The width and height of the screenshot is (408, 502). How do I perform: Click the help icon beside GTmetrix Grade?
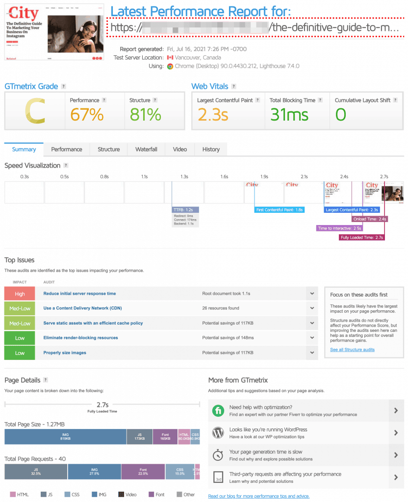click(x=64, y=87)
